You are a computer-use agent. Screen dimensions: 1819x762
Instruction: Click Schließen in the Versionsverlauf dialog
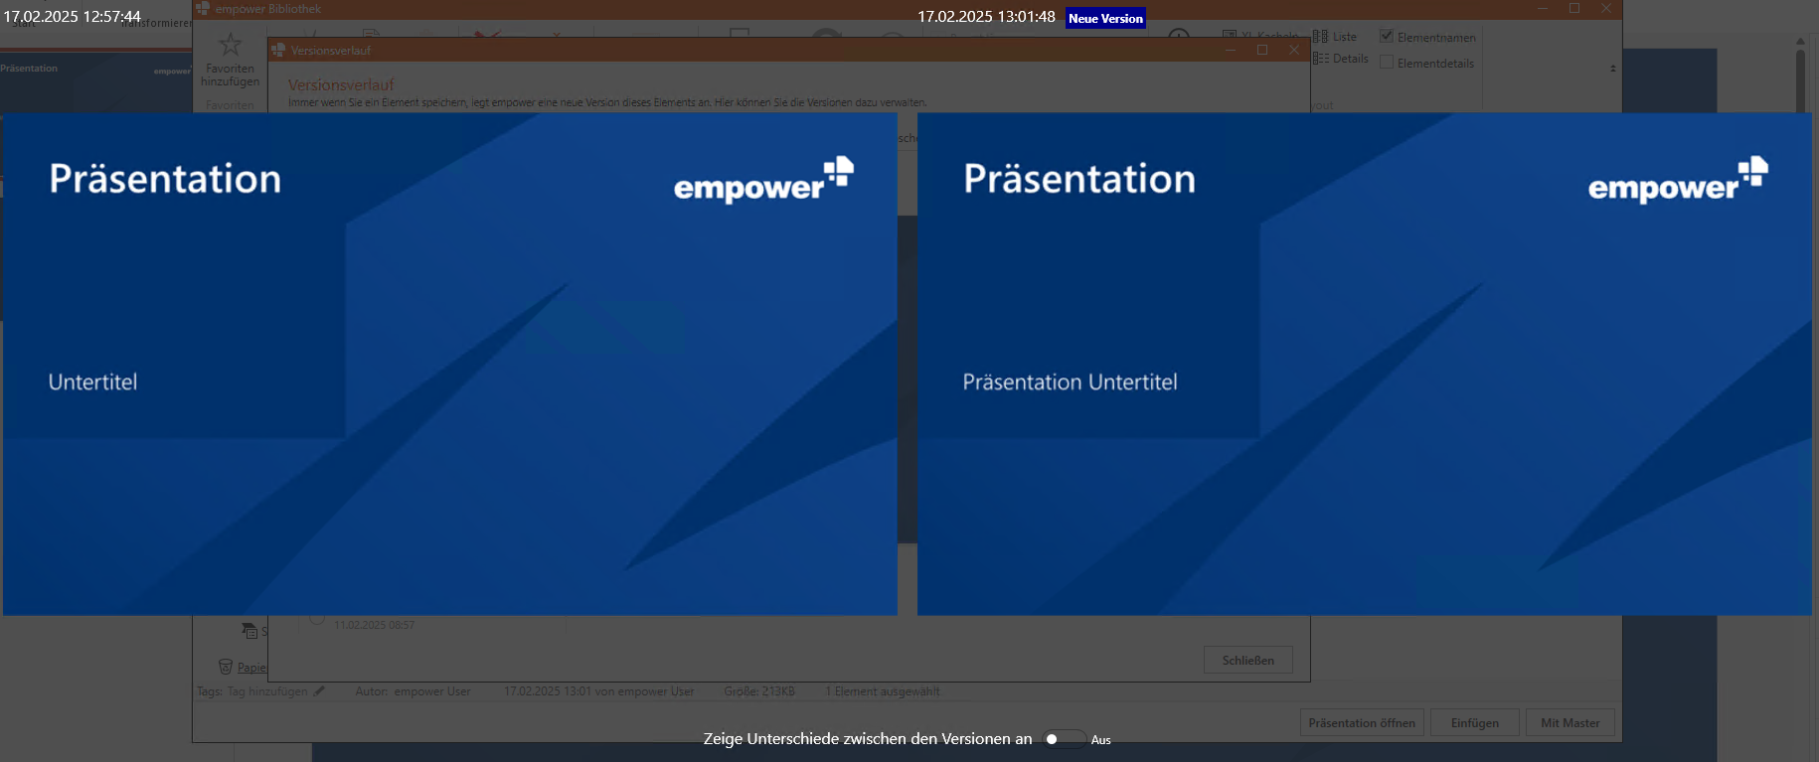(1248, 661)
